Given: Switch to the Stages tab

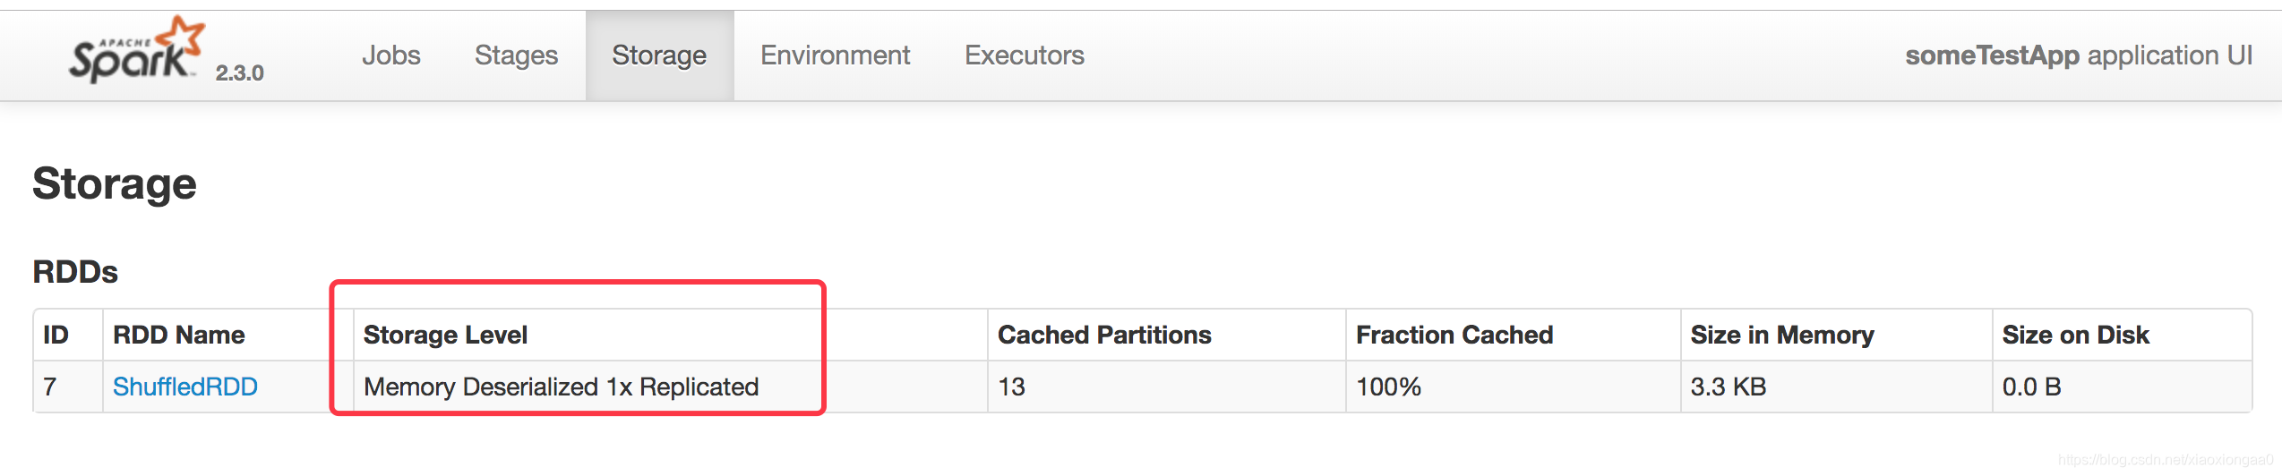Looking at the screenshot, I should 516,55.
